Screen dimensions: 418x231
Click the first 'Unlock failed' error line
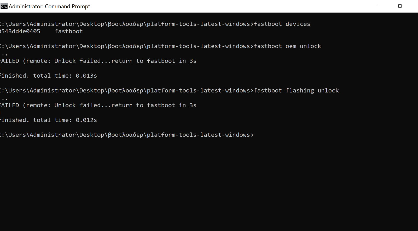(x=98, y=61)
